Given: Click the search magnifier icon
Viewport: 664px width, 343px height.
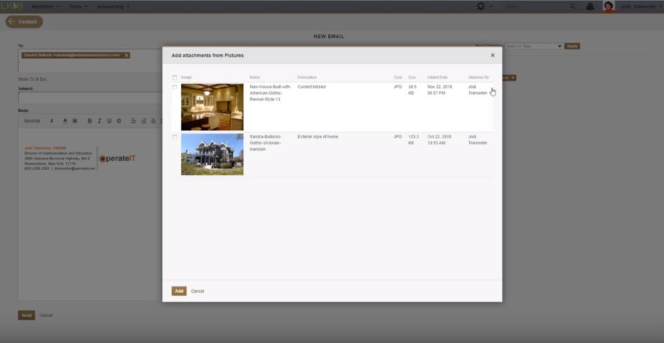Looking at the screenshot, I should point(573,6).
